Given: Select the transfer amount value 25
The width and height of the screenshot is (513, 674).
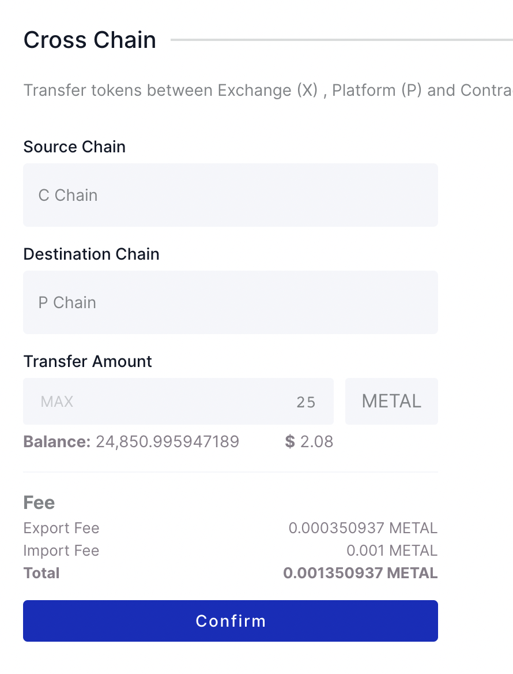Looking at the screenshot, I should [306, 401].
